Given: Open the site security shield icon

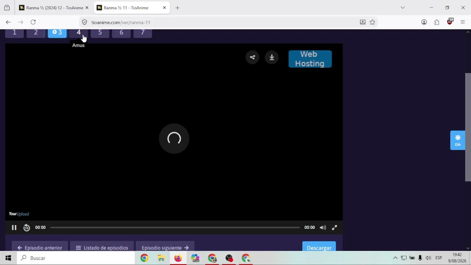Looking at the screenshot, I should (84, 22).
